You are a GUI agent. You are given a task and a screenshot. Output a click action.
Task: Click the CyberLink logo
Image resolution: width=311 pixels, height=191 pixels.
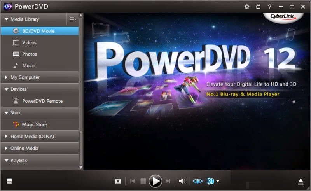click(283, 17)
